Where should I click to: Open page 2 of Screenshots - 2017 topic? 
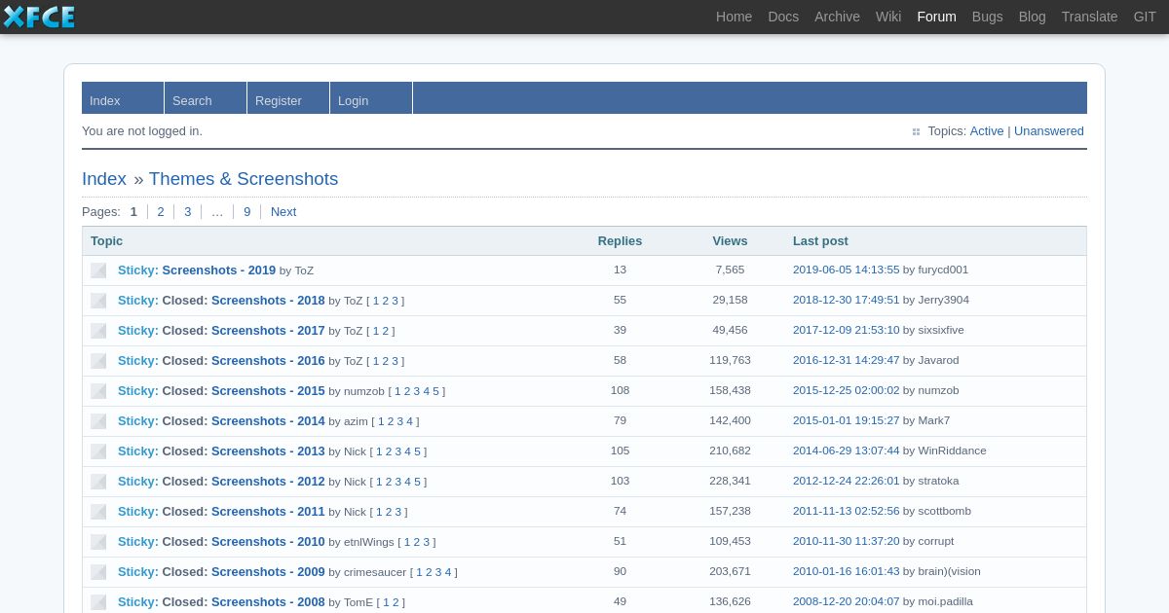coord(385,331)
